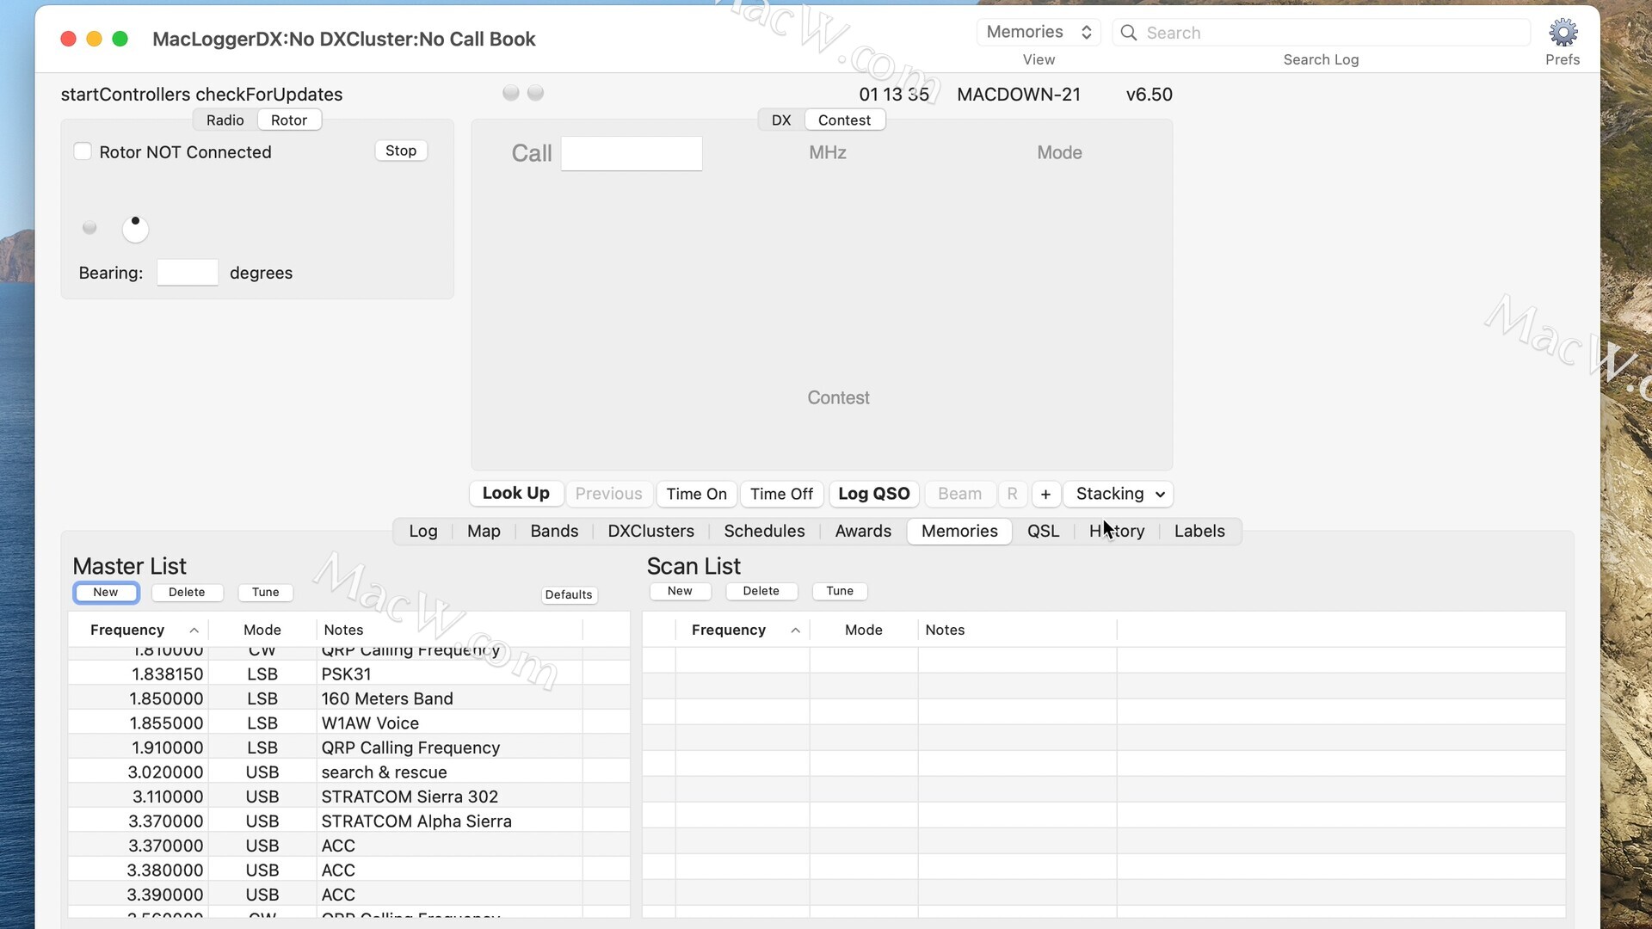Sort Scan List by Frequency column
Screen dimensions: 1652x929
pyautogui.click(x=742, y=630)
